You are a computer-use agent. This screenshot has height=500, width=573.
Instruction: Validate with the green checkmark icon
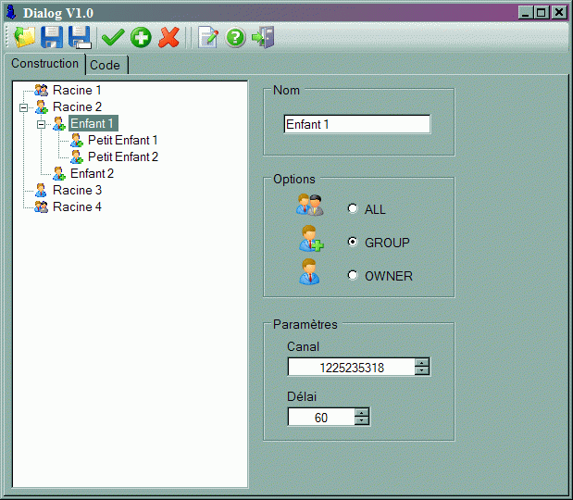(x=113, y=37)
